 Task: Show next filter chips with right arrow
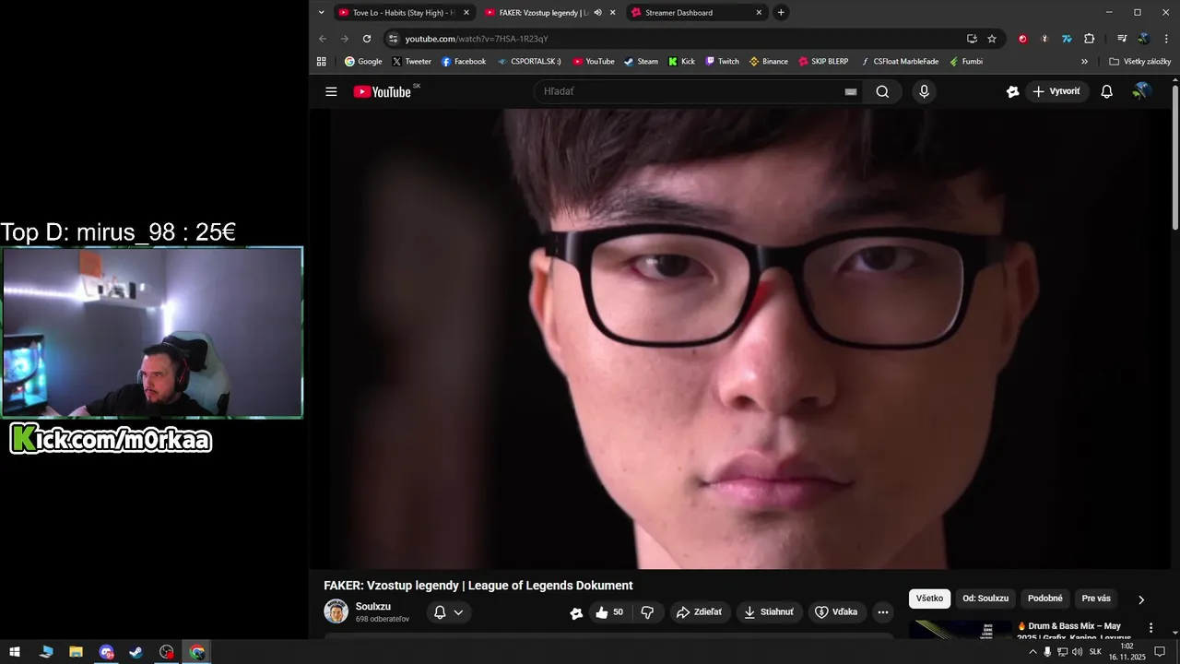tap(1140, 599)
